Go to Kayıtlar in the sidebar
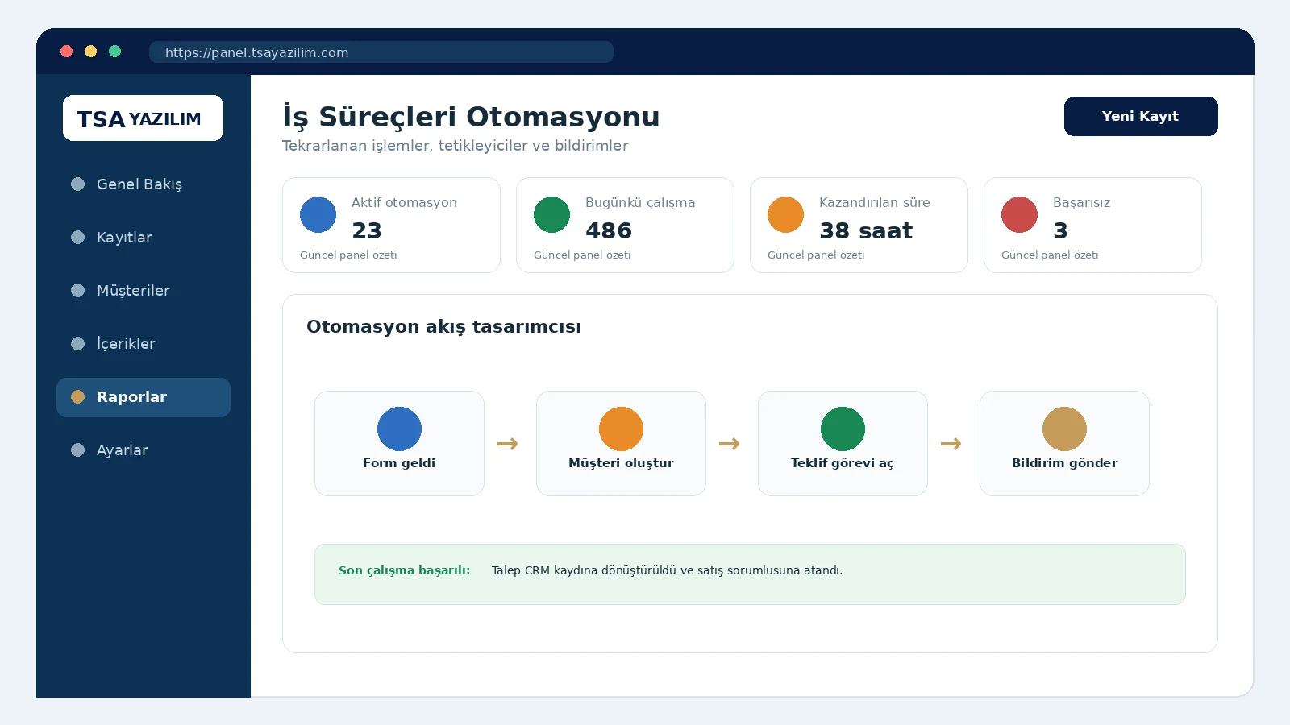 click(x=144, y=237)
